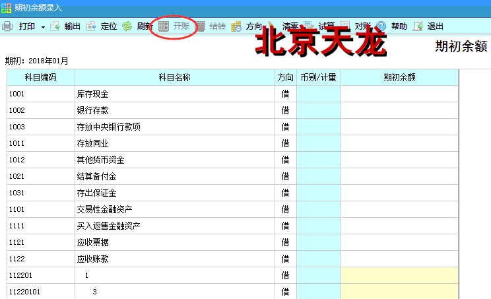The image size is (491, 299).
Task: Click the 方向 toolbar label
Action: pyautogui.click(x=253, y=26)
